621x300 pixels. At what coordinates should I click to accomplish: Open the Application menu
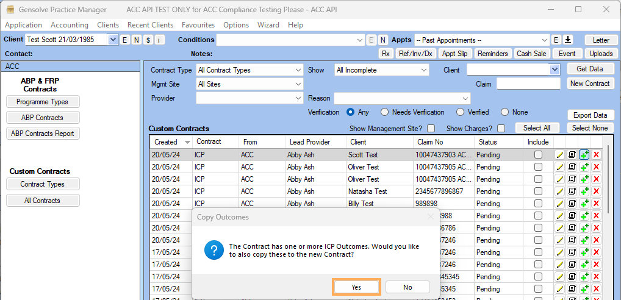click(23, 25)
